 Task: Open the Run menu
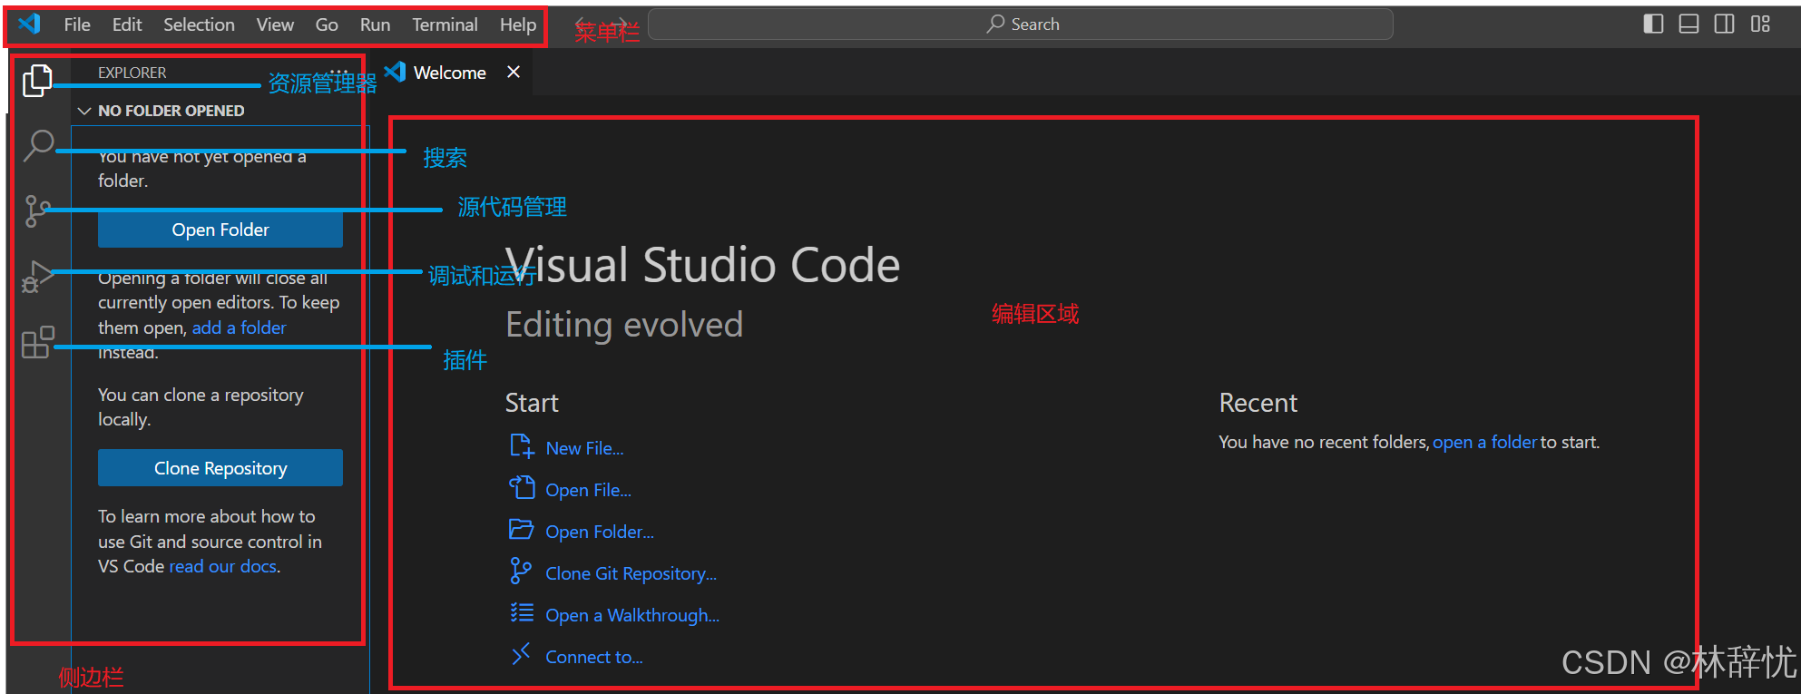[x=375, y=24]
